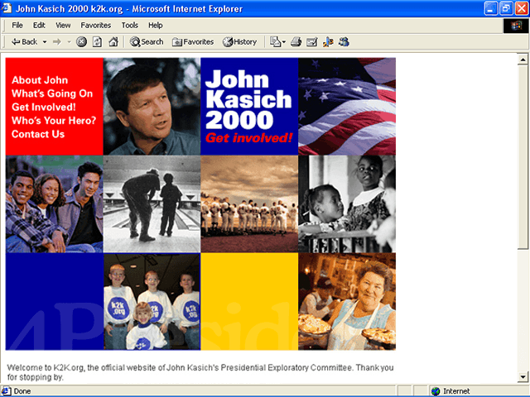Click the welcome paragraph text
This screenshot has height=397, width=530.
200,372
